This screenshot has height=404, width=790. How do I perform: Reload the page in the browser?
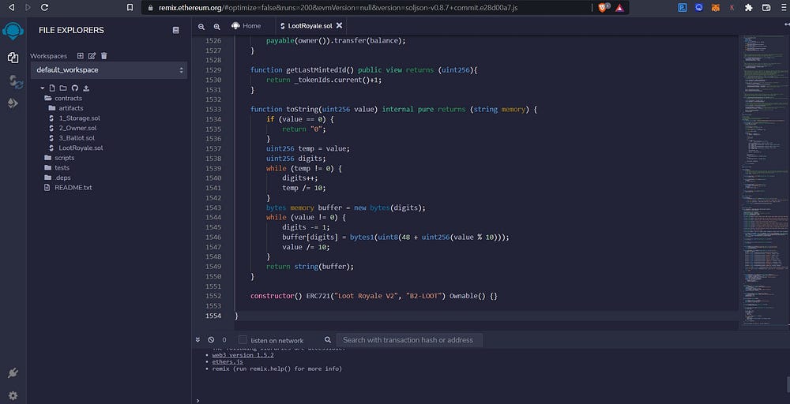coord(44,8)
